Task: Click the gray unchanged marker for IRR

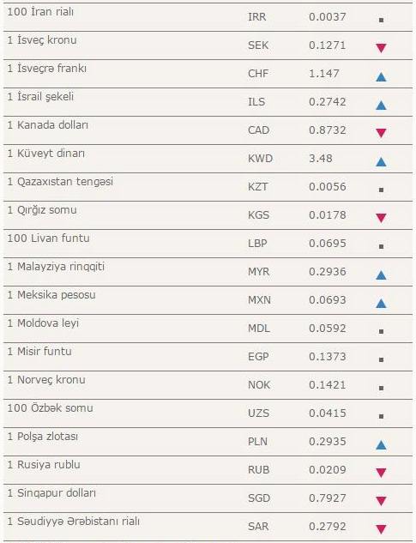Action: (x=381, y=20)
